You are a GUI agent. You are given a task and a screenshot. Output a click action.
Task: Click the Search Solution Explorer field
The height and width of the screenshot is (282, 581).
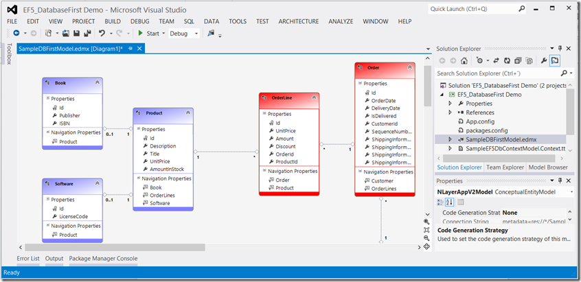tap(494, 73)
